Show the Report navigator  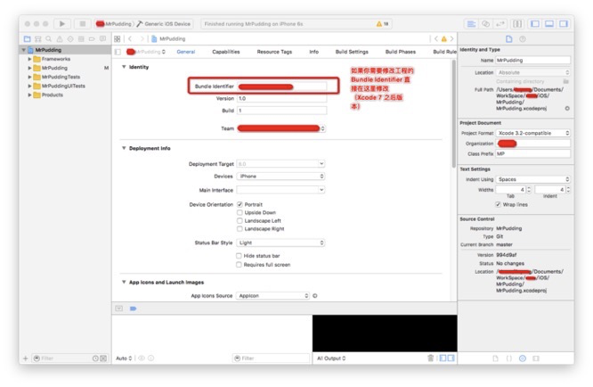click(102, 38)
